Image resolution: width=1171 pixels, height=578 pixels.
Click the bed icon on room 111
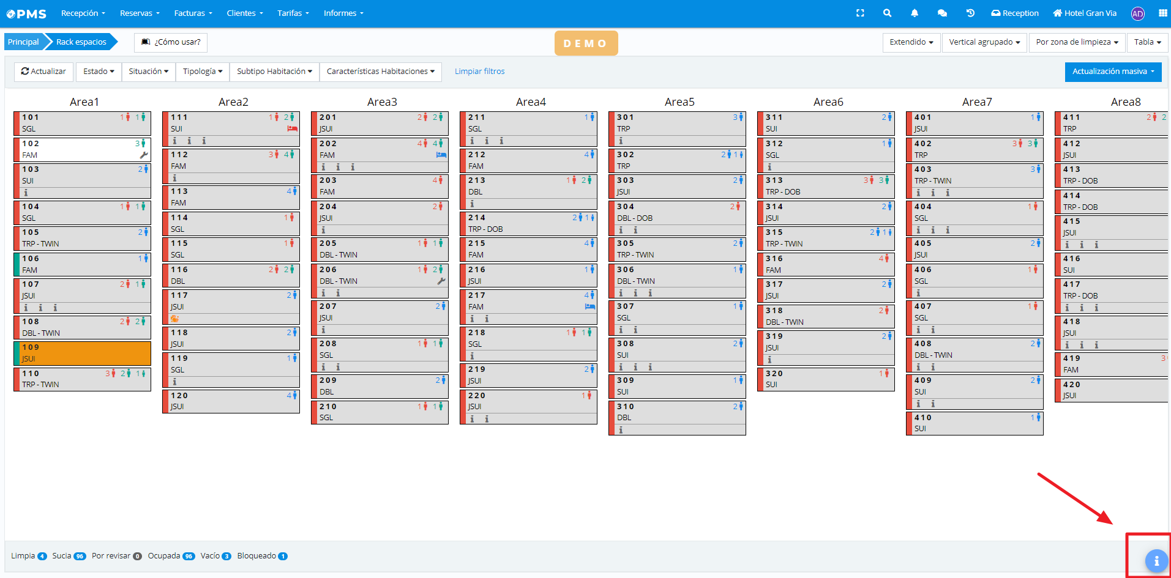[x=292, y=129]
